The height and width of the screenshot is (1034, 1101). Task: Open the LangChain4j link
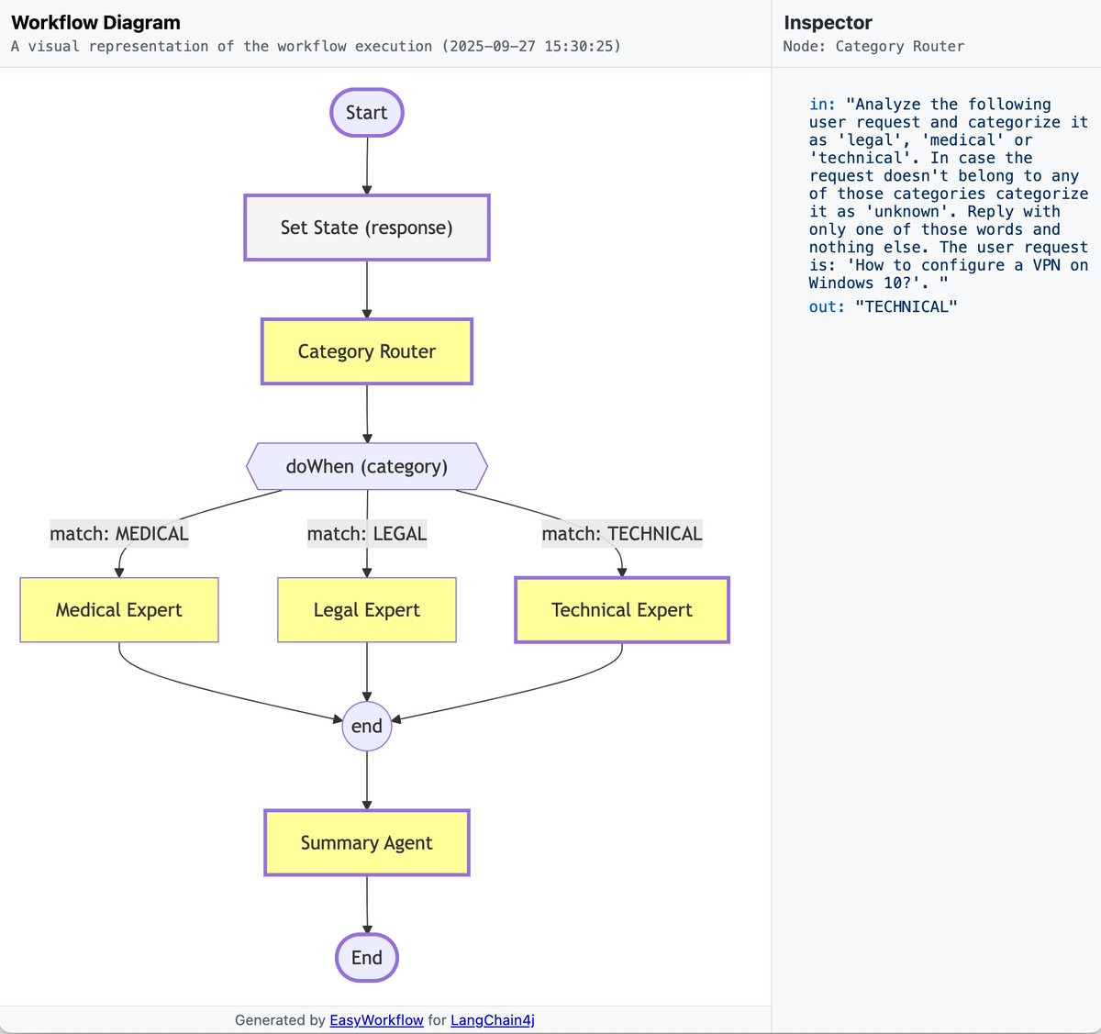tap(493, 1020)
